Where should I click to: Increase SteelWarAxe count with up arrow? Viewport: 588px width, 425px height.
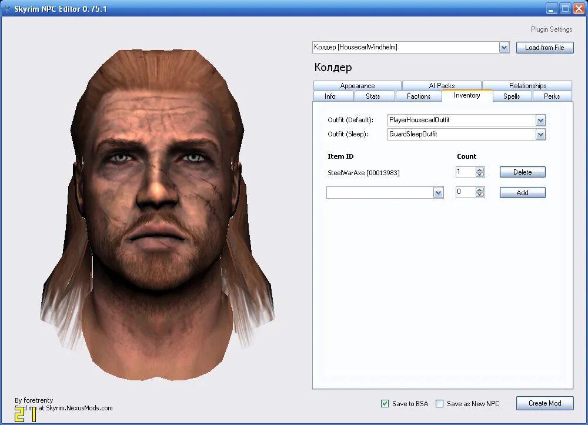[x=480, y=170]
